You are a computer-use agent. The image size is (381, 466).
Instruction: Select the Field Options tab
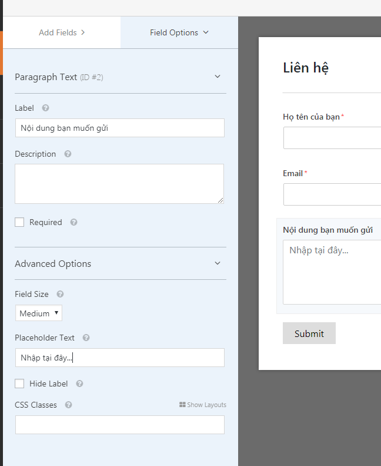point(179,32)
